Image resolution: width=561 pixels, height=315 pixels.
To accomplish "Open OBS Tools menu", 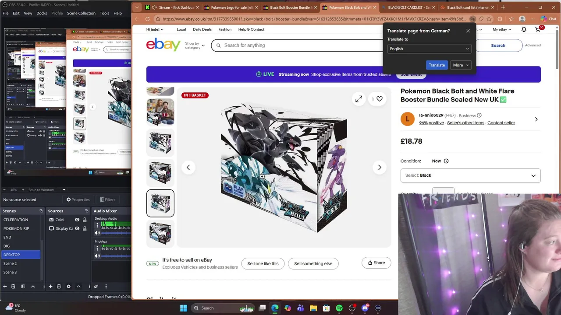I will click(104, 13).
